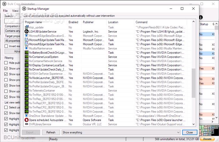219x142 pixels.
Task: Click the Refresh button
Action: coord(51,132)
